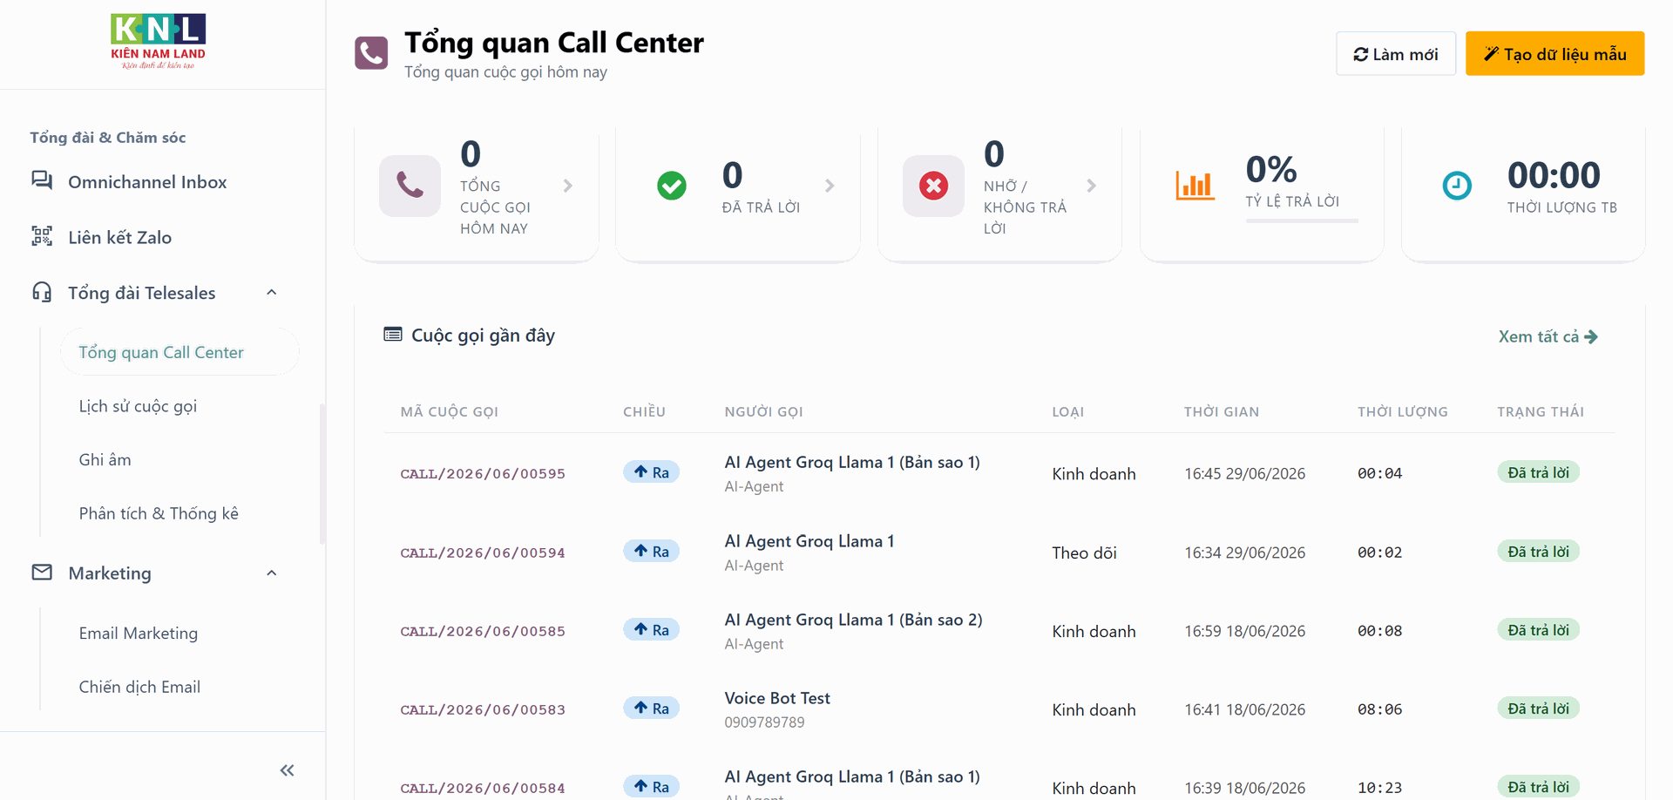Screen dimensions: 1673x800
Task: Collapse the Tổng đài Telesales section
Action: (272, 293)
